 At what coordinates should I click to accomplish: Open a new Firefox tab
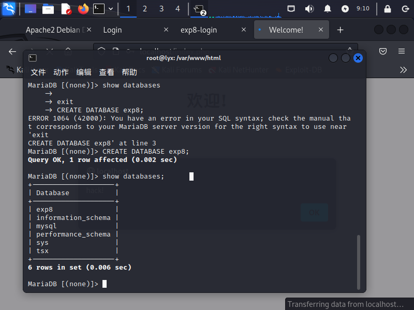click(341, 30)
